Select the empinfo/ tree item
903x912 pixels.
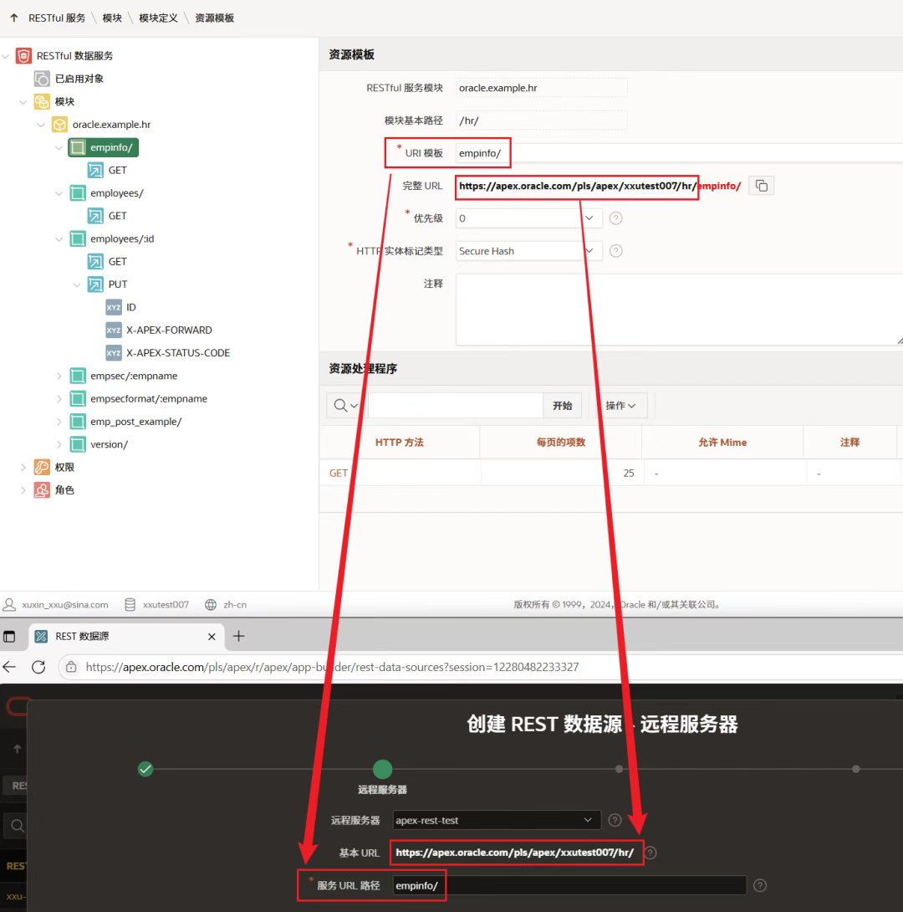point(104,148)
